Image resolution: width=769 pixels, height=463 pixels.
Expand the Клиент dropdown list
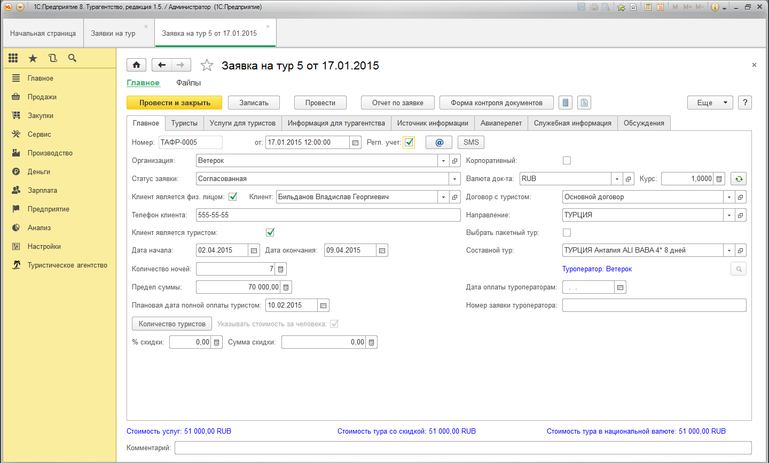pos(443,197)
